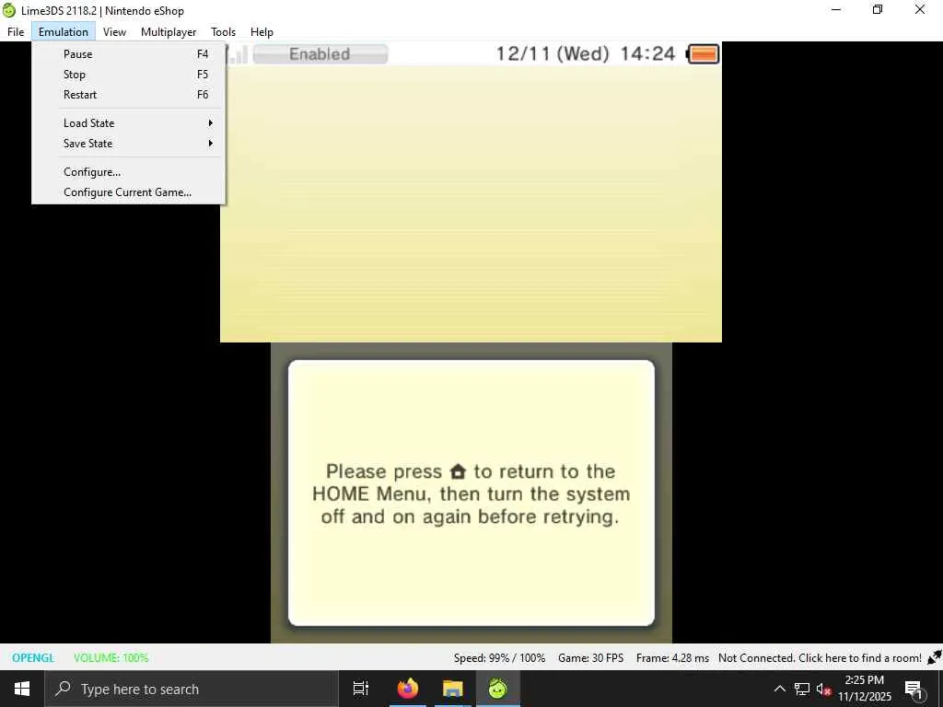The image size is (943, 707).
Task: Click the Lime3DS title bar logo
Action: coord(9,10)
